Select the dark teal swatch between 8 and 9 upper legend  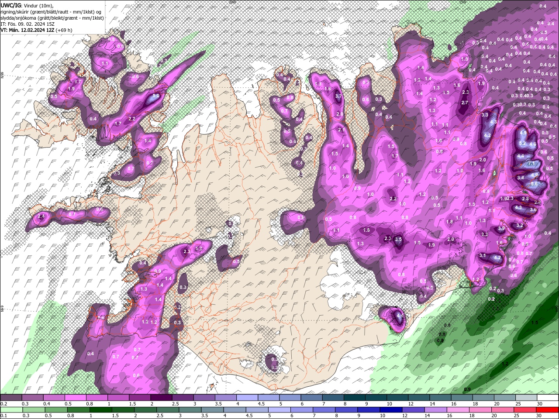click(x=355, y=398)
